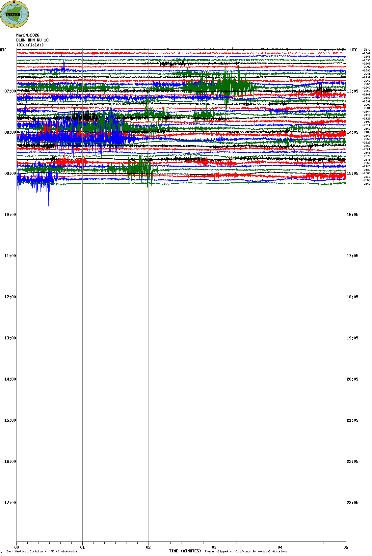Click the NIC local time header
The height and width of the screenshot is (556, 372).
(3, 50)
